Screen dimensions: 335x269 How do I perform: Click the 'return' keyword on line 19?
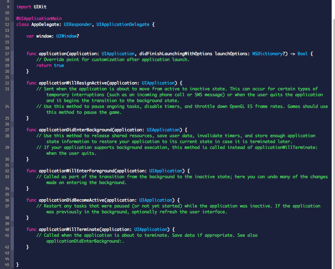(44, 65)
